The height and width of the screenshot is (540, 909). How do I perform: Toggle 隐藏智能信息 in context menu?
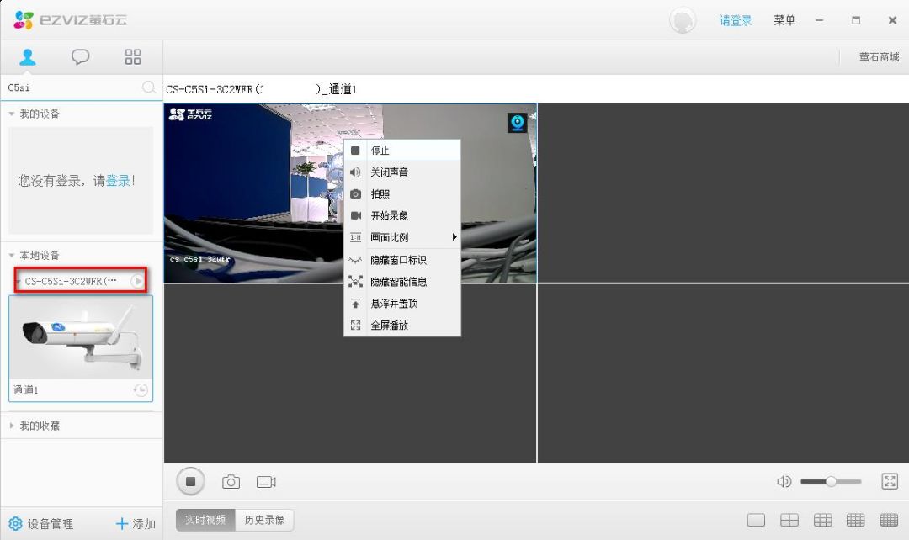point(398,282)
